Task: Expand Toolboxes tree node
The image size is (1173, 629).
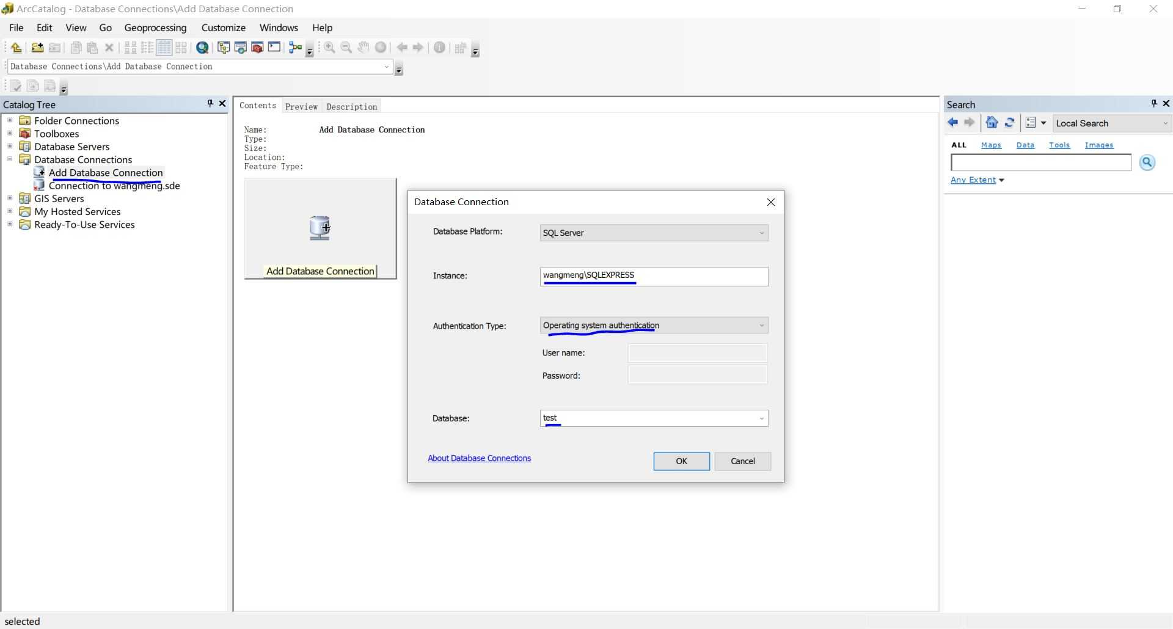Action: [10, 133]
